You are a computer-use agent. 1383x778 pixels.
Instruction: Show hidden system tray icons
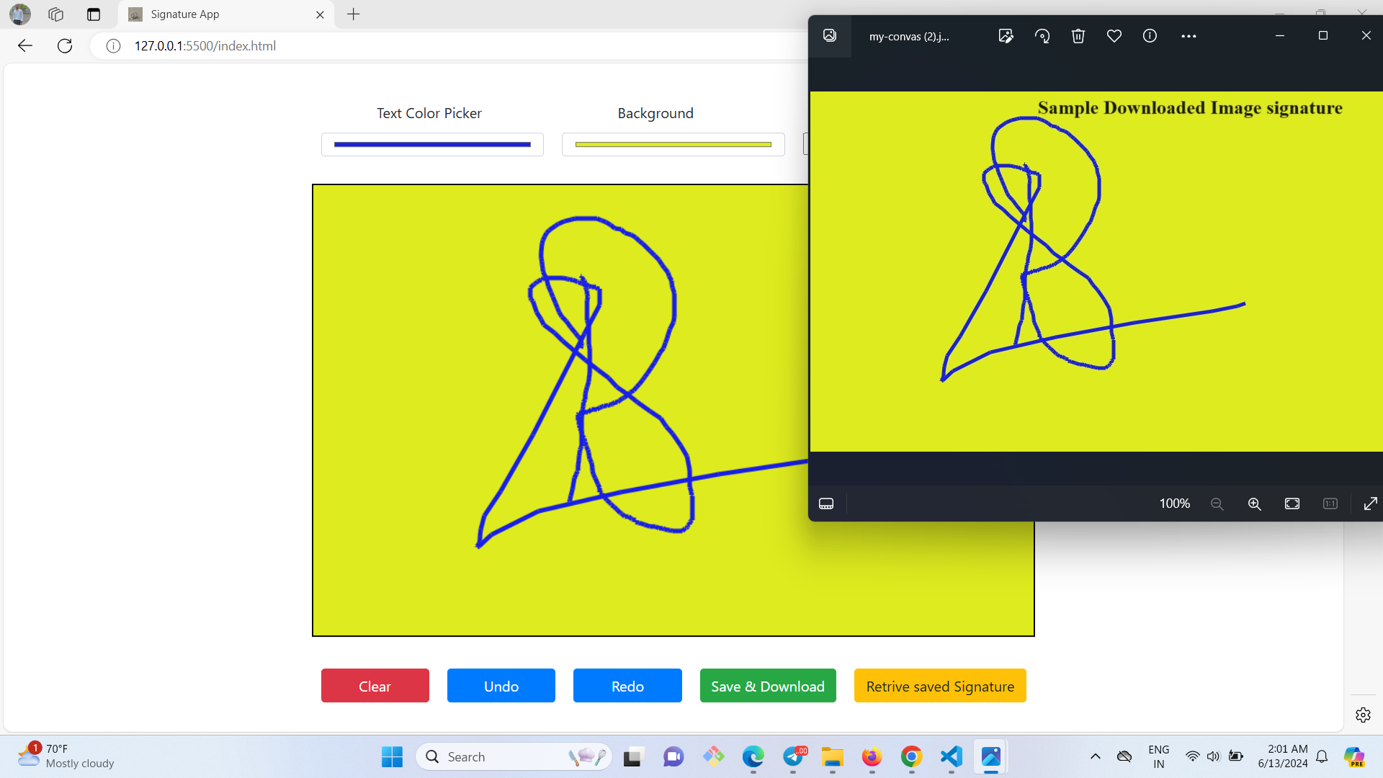click(x=1096, y=756)
